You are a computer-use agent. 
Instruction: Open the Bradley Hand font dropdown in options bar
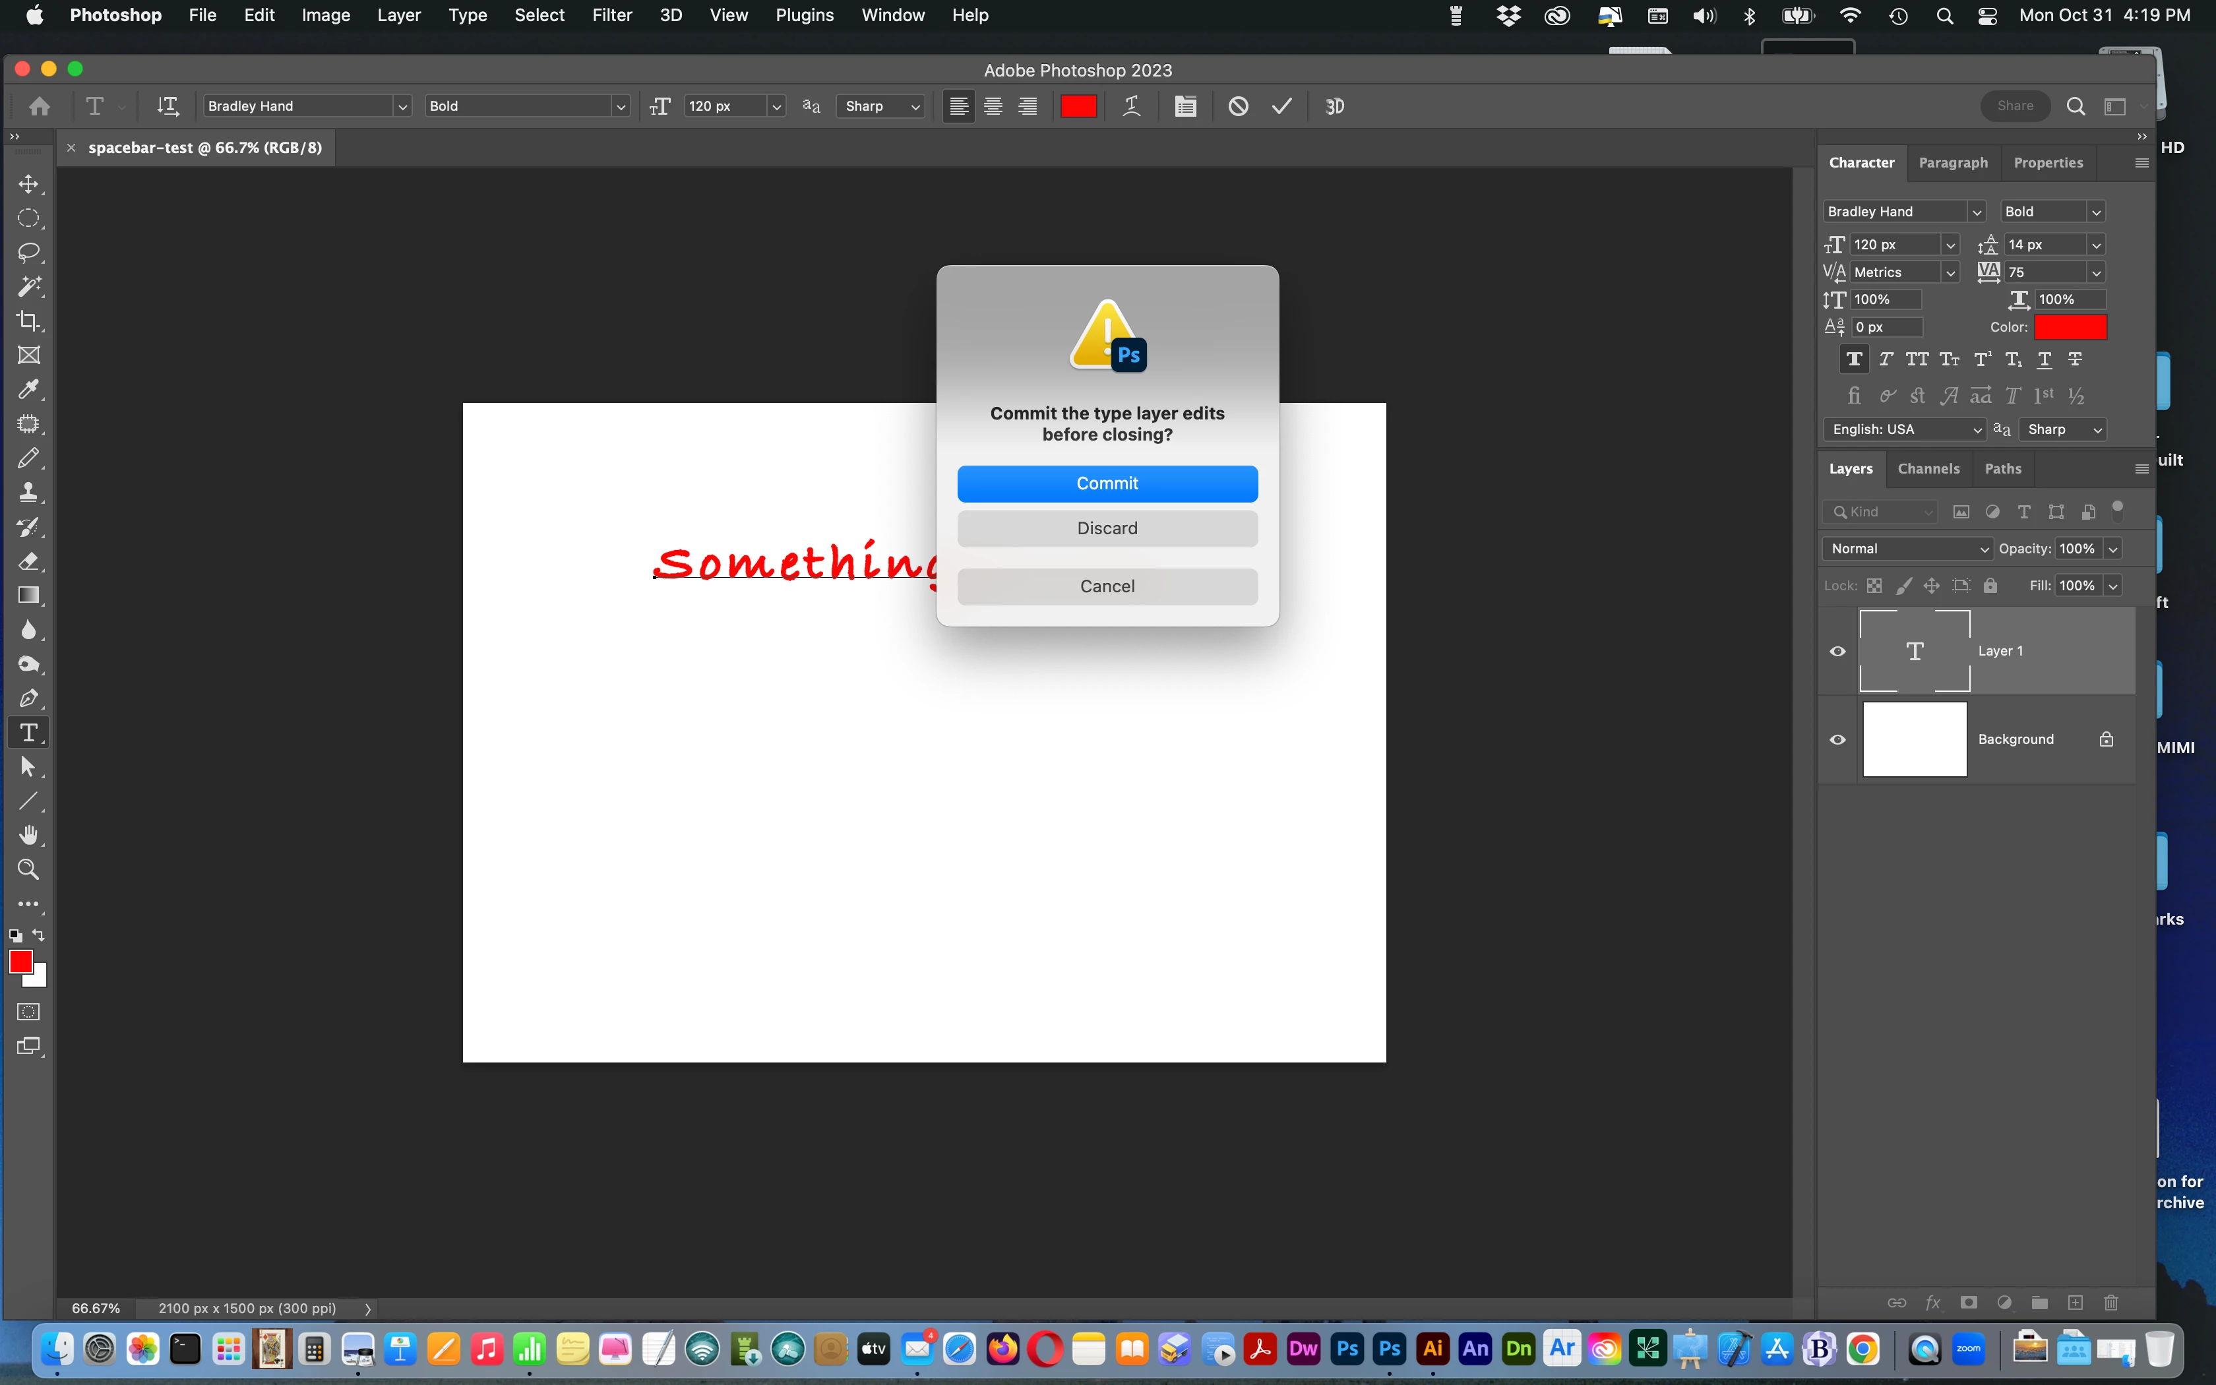coord(401,106)
